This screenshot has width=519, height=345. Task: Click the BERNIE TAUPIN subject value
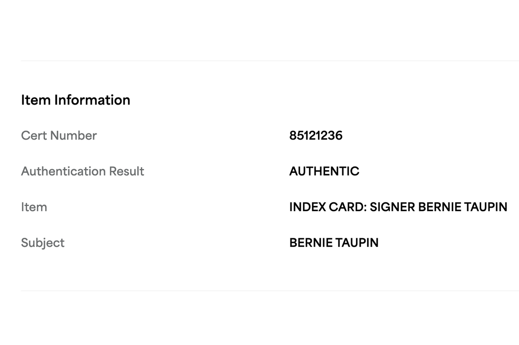[x=334, y=243]
